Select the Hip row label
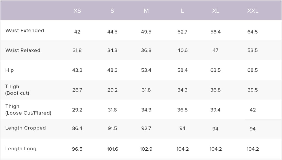Viewport: 282px width, 160px height. tap(9, 70)
